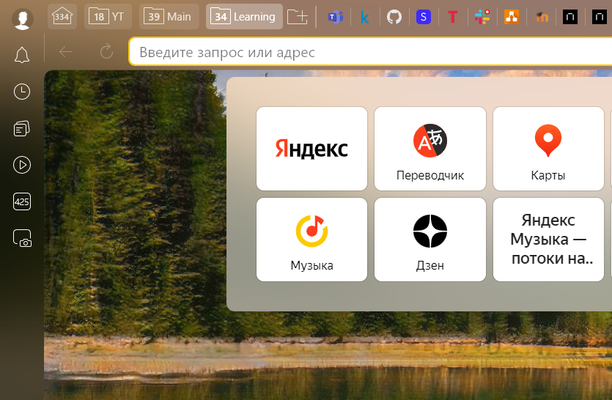Take a screenshot with camera icon
The width and height of the screenshot is (612, 400).
click(x=22, y=238)
